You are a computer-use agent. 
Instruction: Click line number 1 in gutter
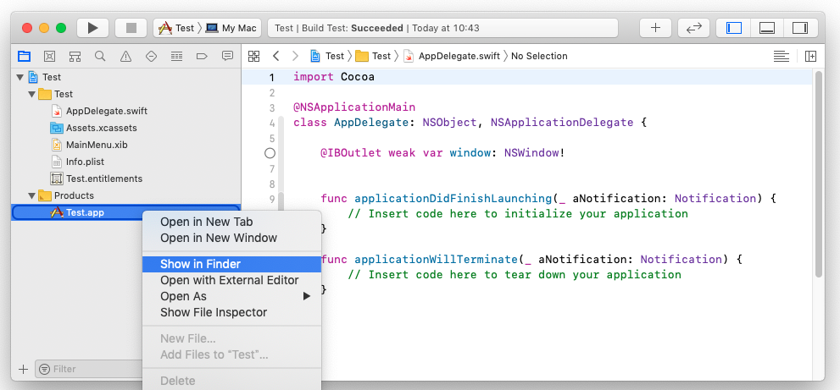[271, 78]
